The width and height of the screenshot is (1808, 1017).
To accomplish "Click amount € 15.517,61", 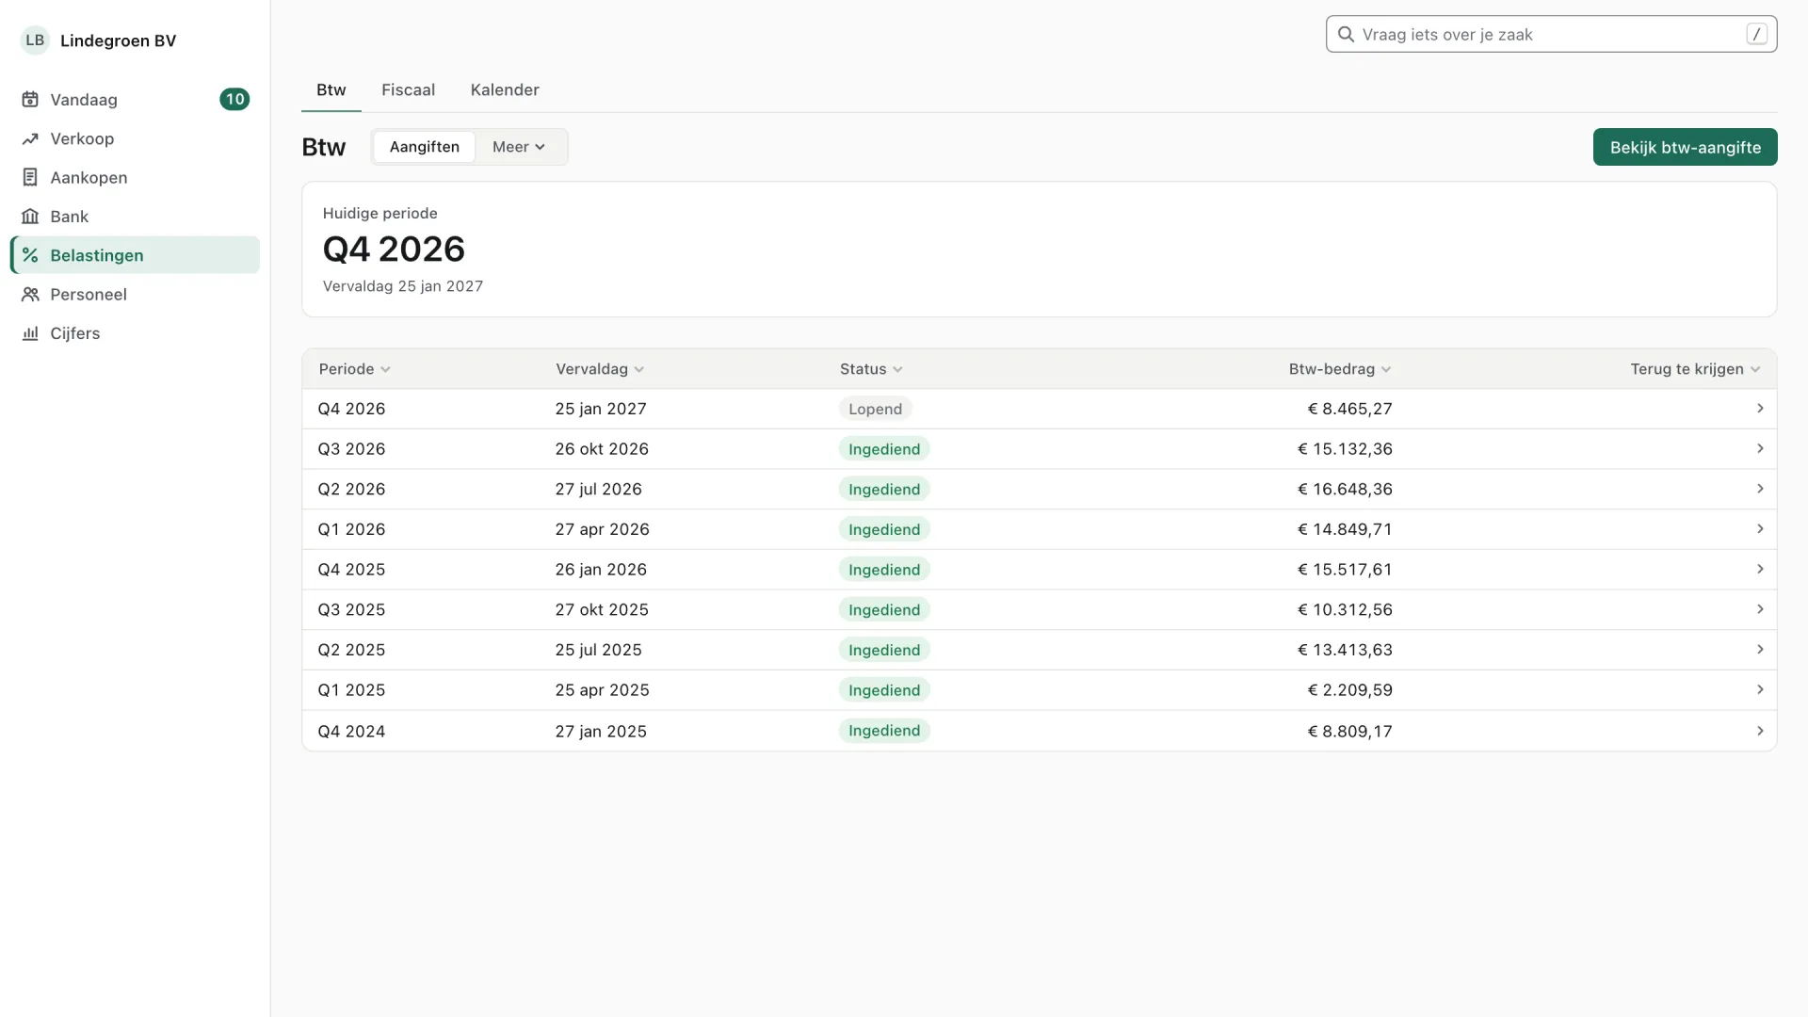I will tap(1345, 570).
